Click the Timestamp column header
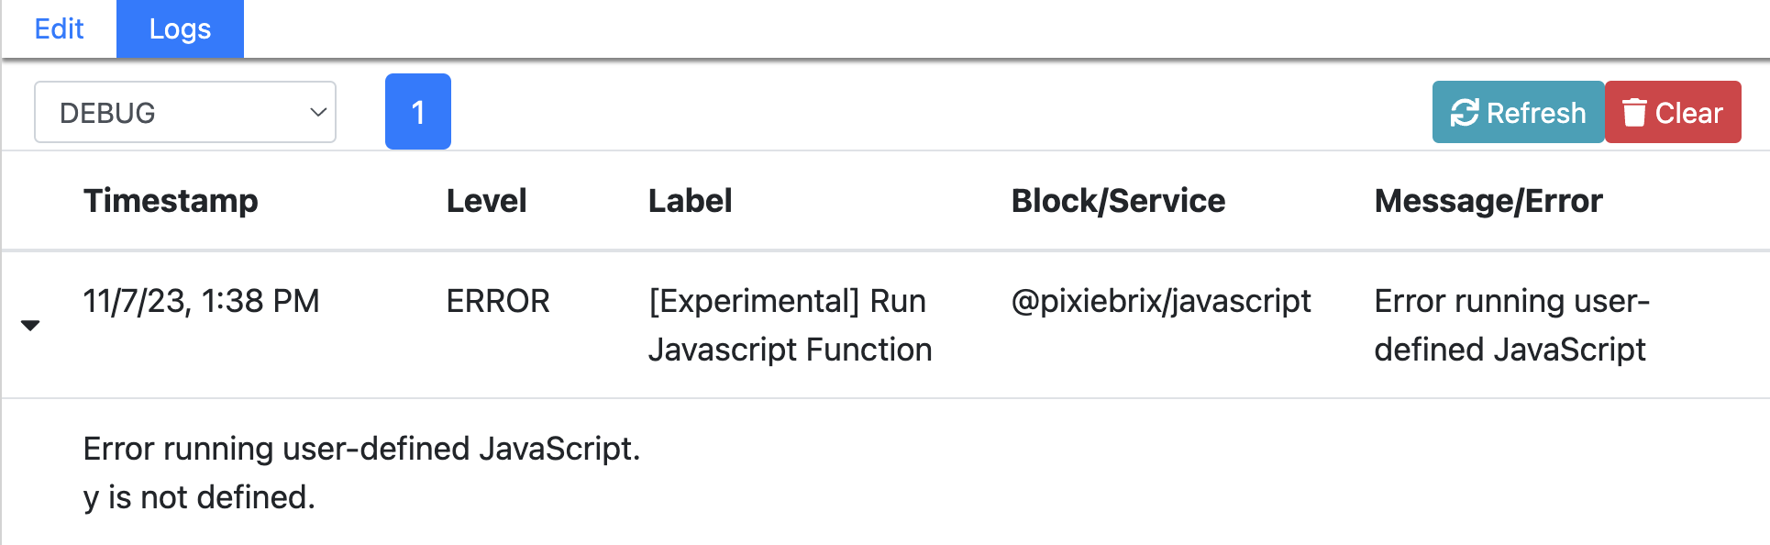Screen dimensions: 1770x545 coord(171,201)
